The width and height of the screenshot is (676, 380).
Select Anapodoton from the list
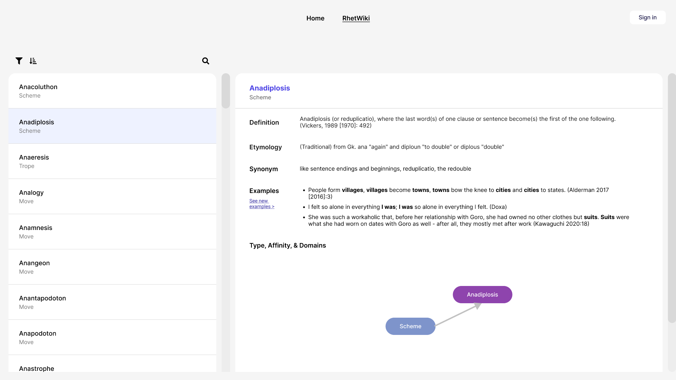112,337
